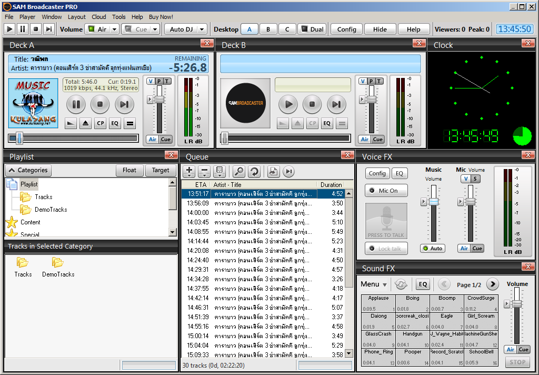Image resolution: width=539 pixels, height=375 pixels.
Task: Click the Hide button in toolbar
Action: [x=380, y=29]
